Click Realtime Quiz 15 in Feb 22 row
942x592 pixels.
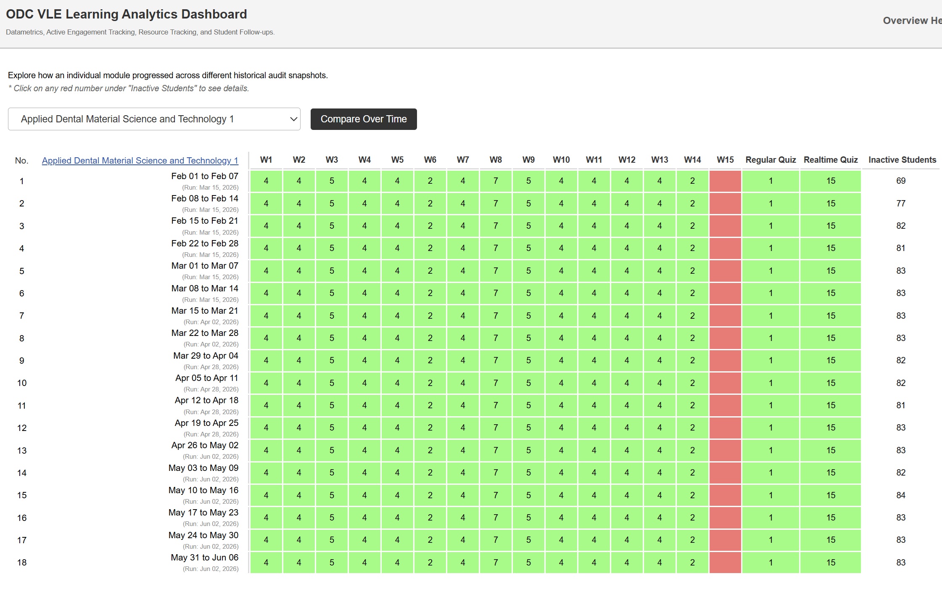tap(831, 248)
